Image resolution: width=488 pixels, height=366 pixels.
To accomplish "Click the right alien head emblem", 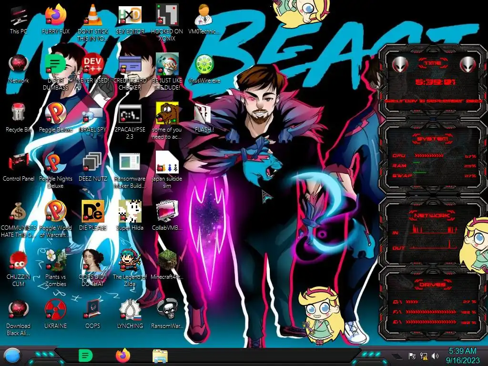I will (468, 64).
